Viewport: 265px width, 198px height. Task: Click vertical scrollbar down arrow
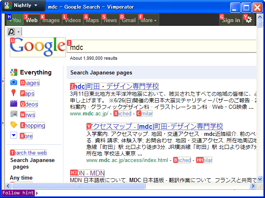[x=260, y=179]
